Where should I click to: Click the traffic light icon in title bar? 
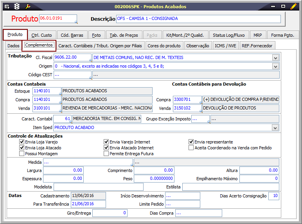(17, 7)
